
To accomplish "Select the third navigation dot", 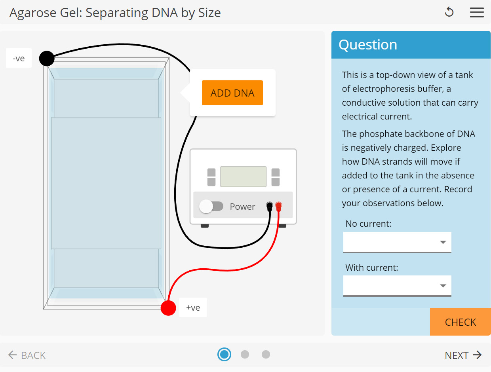I will tap(266, 354).
